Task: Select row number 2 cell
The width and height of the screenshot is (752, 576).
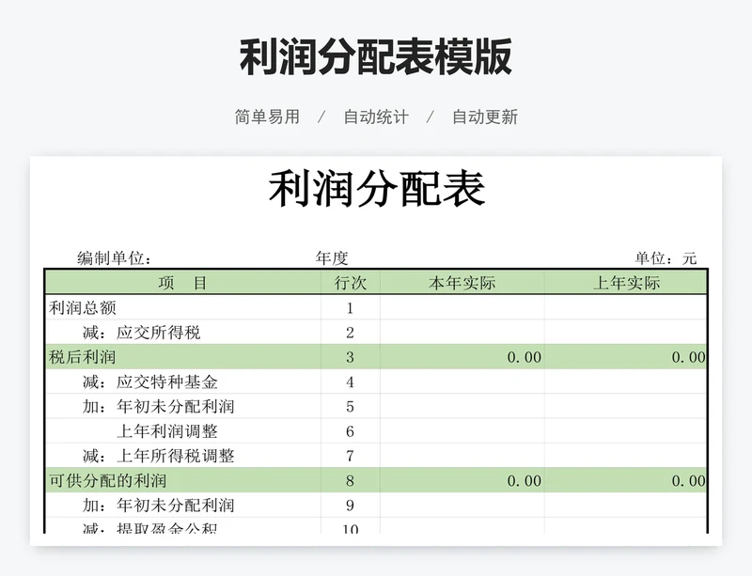Action: (350, 333)
